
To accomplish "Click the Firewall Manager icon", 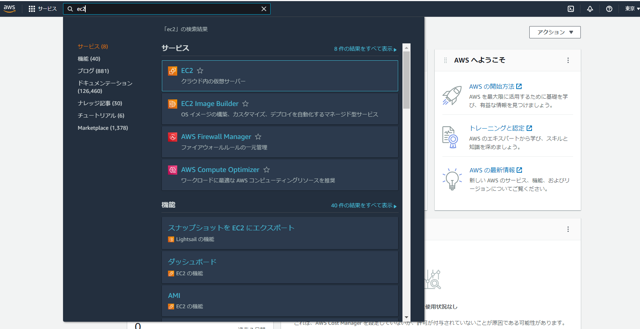I will [x=173, y=137].
